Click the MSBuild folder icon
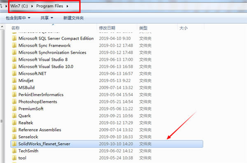The width and height of the screenshot is (247, 163). 14,87
